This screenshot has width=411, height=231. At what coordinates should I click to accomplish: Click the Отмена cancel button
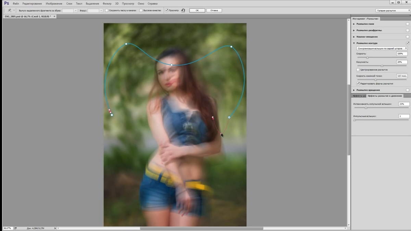(x=214, y=10)
